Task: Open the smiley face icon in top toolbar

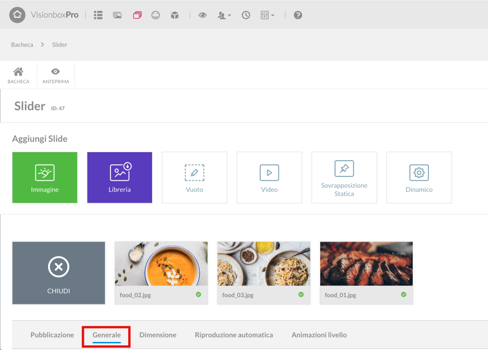Action: [x=156, y=15]
